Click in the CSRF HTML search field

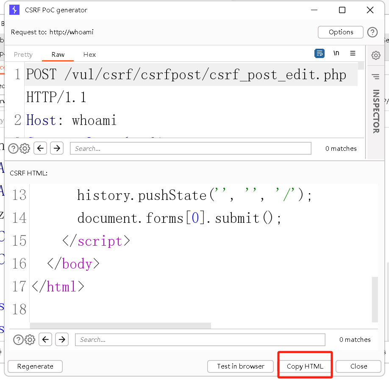pos(200,339)
